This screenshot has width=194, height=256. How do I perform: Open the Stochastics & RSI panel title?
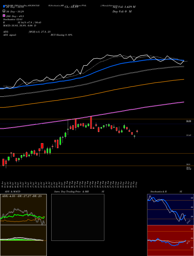pos(158,192)
